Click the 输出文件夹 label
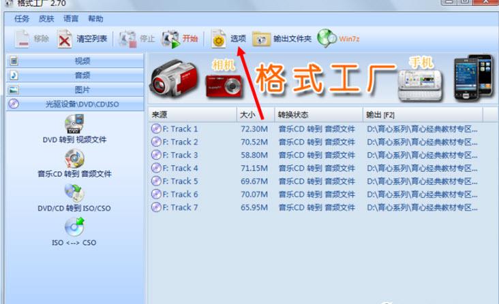The width and height of the screenshot is (499, 304). (x=292, y=39)
